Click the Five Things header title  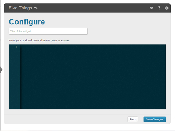20,8
